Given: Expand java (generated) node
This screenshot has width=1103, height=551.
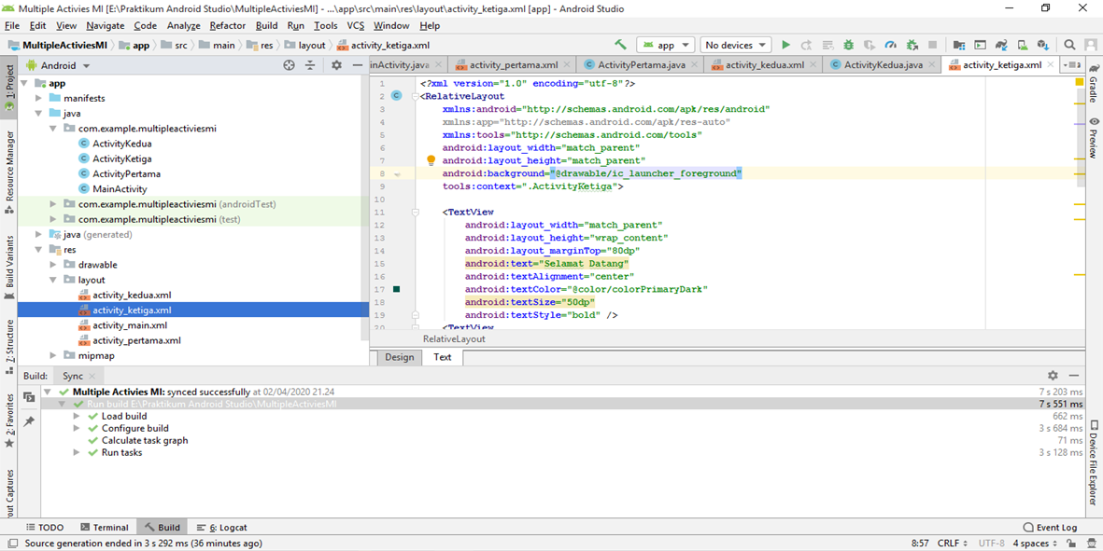Looking at the screenshot, I should point(39,234).
